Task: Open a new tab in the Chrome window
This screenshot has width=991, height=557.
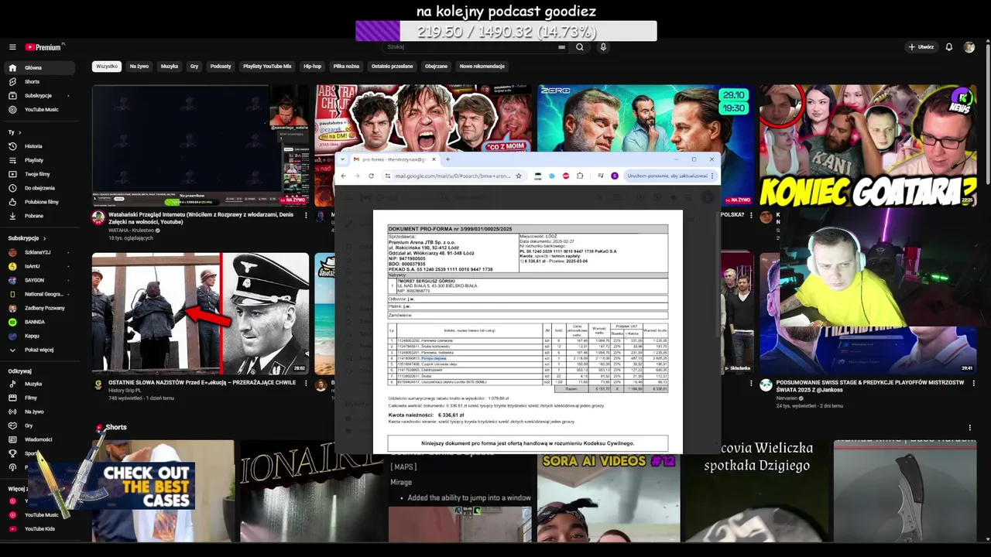Action: [x=447, y=159]
